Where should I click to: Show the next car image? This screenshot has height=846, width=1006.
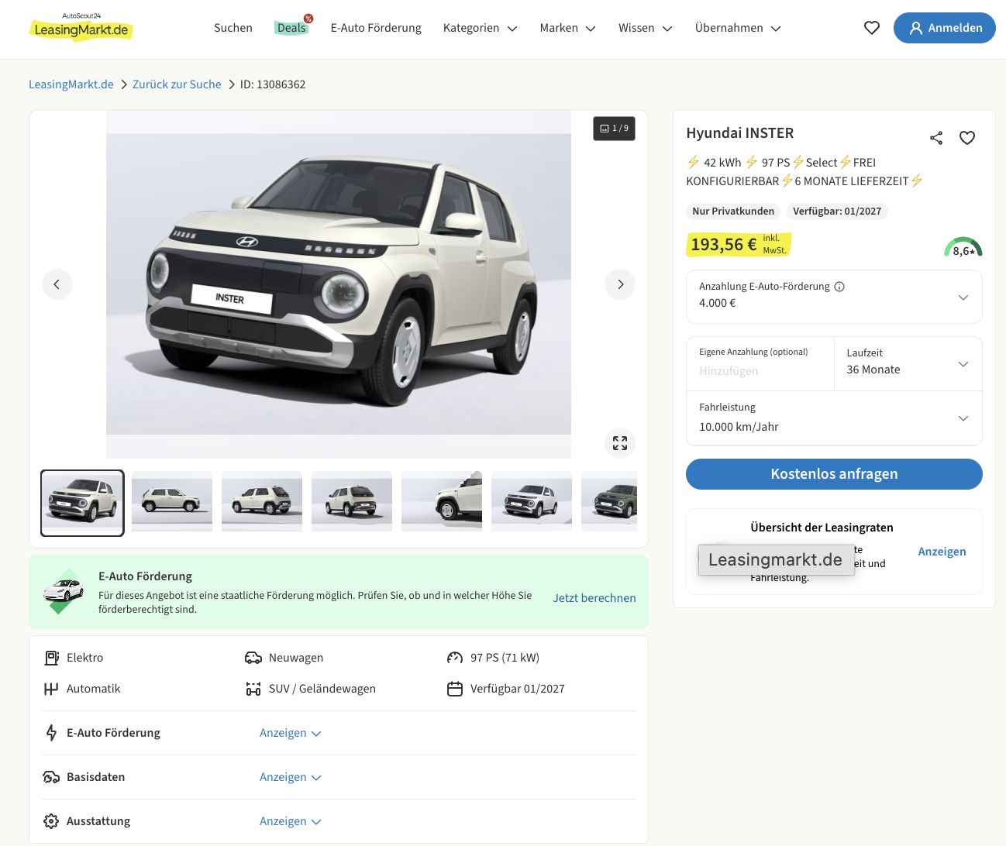(620, 284)
